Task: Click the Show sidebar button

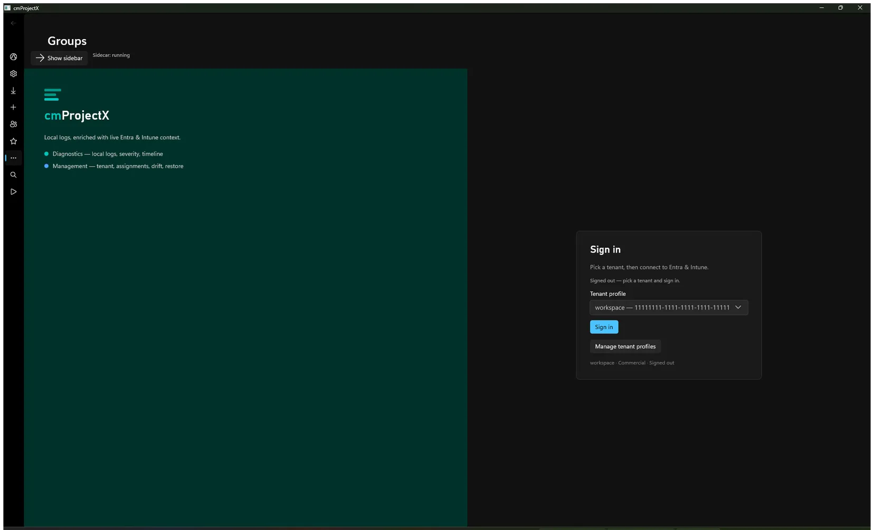Action: click(59, 58)
